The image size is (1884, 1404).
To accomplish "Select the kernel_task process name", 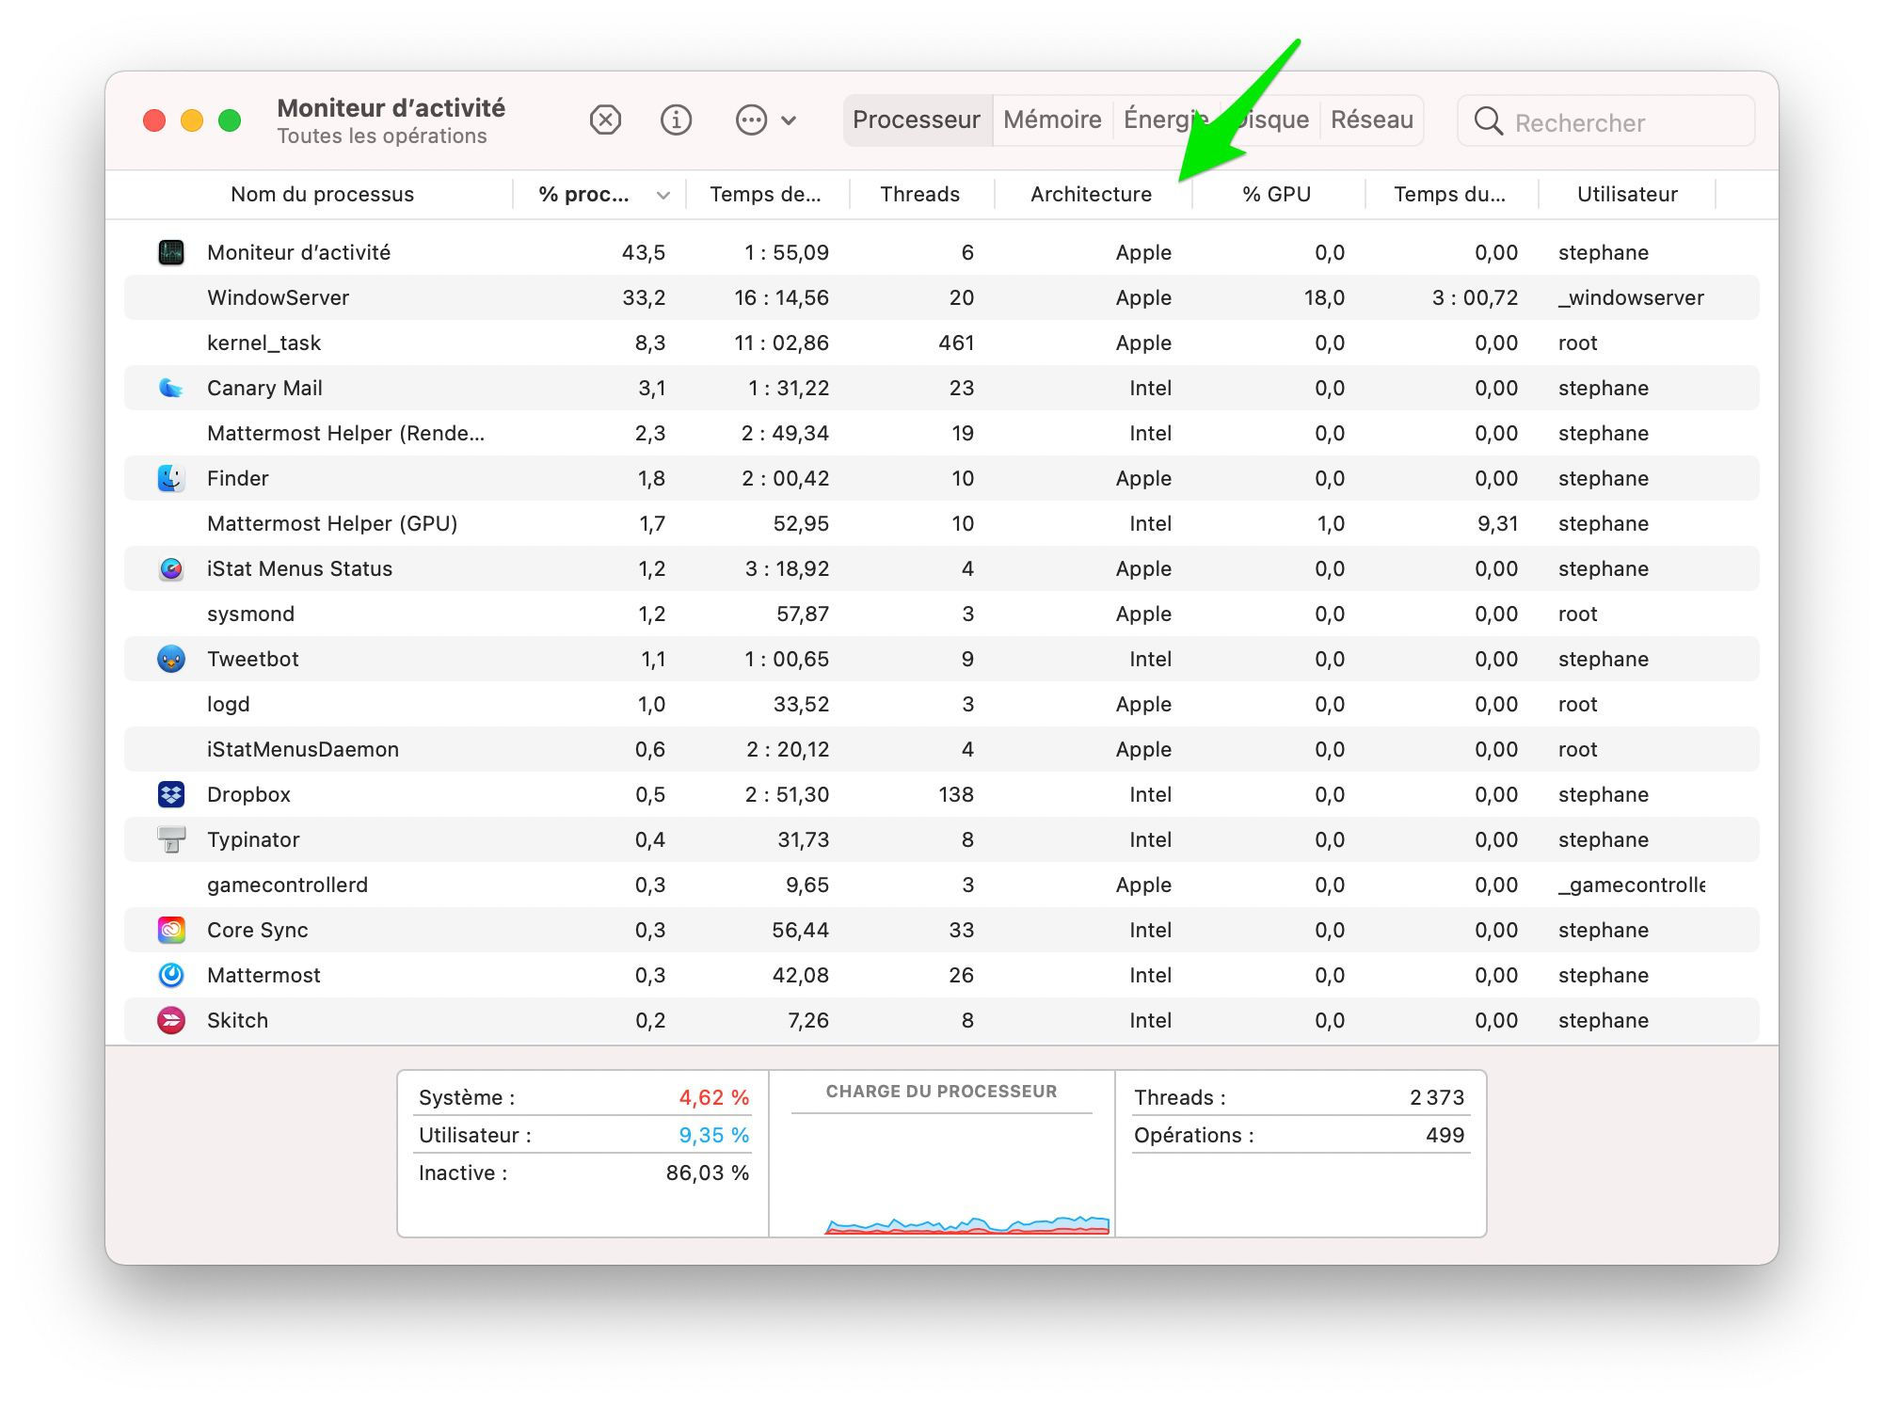I will [263, 343].
